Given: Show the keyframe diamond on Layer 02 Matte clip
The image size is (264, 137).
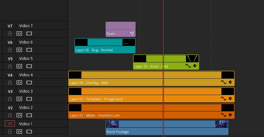Looking at the screenshot, I should (230, 115).
